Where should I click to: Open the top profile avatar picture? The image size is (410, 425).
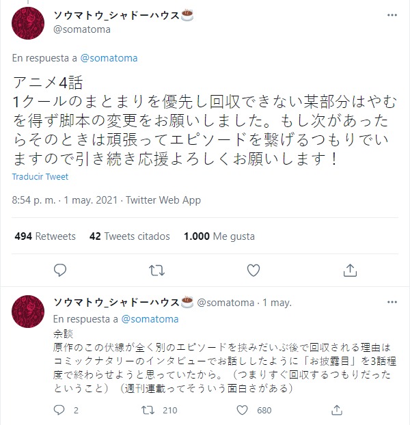coord(29,23)
